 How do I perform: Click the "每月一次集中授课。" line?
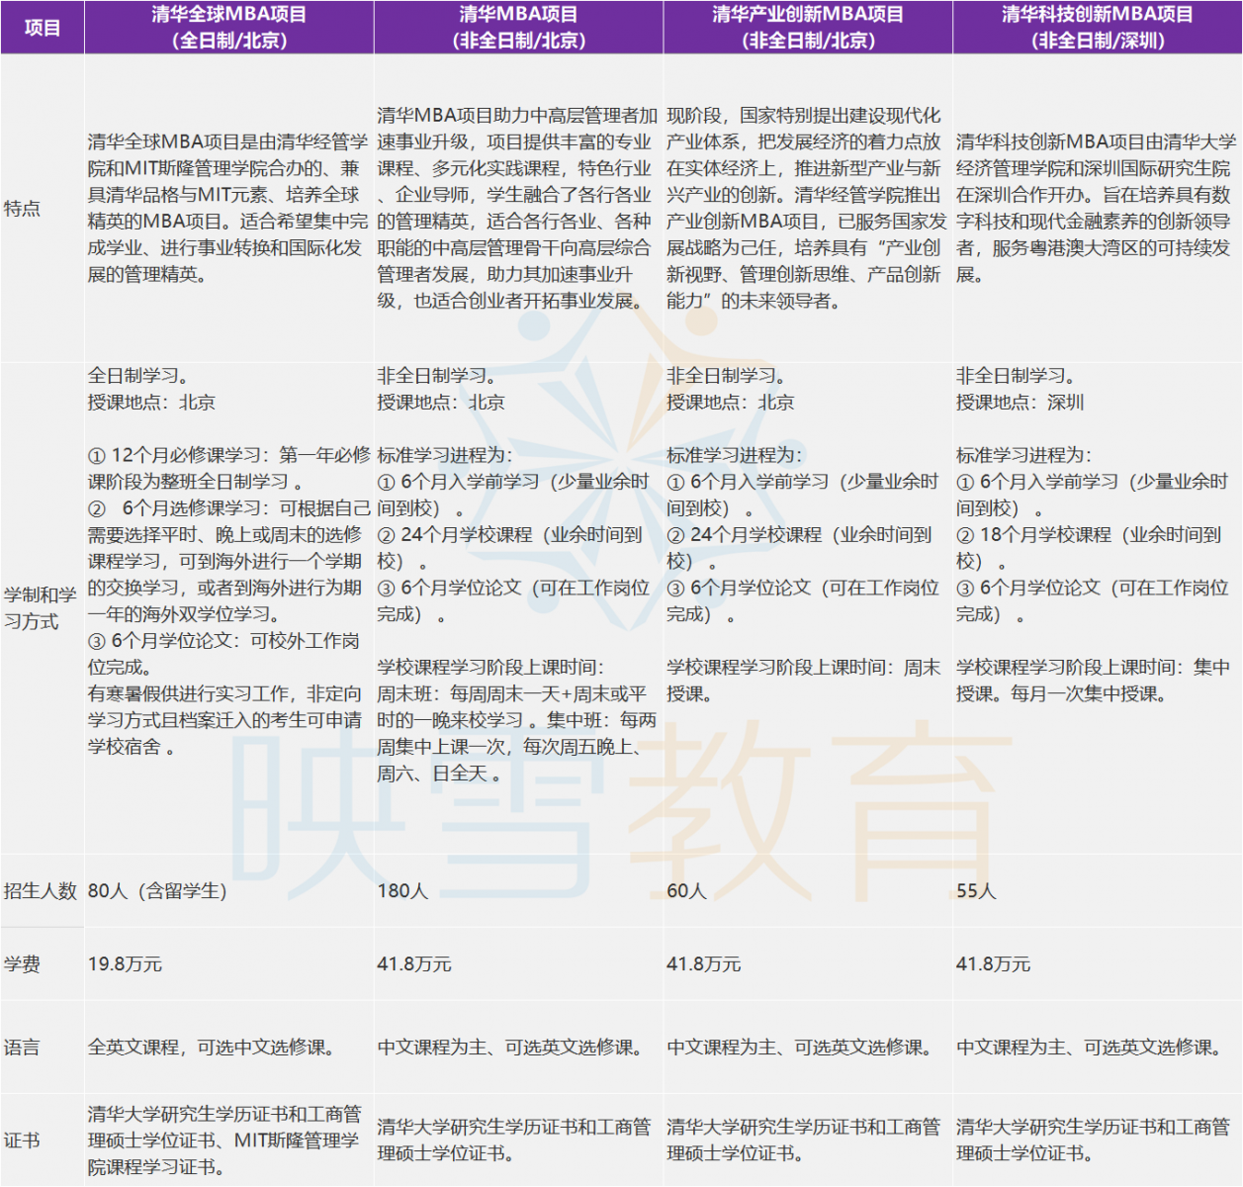click(x=1090, y=694)
